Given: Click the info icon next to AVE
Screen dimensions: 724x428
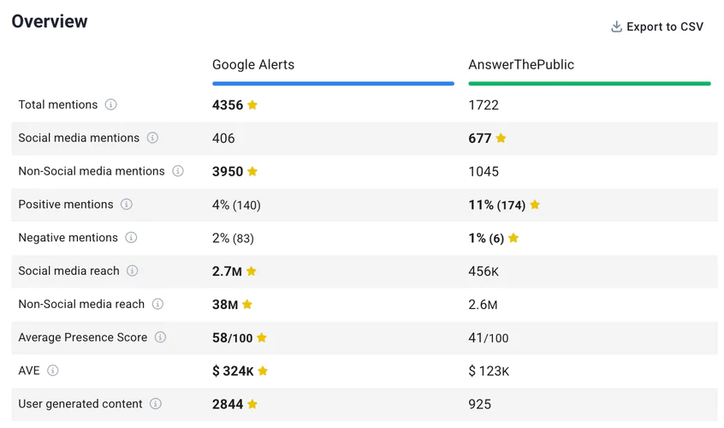Looking at the screenshot, I should point(53,371).
